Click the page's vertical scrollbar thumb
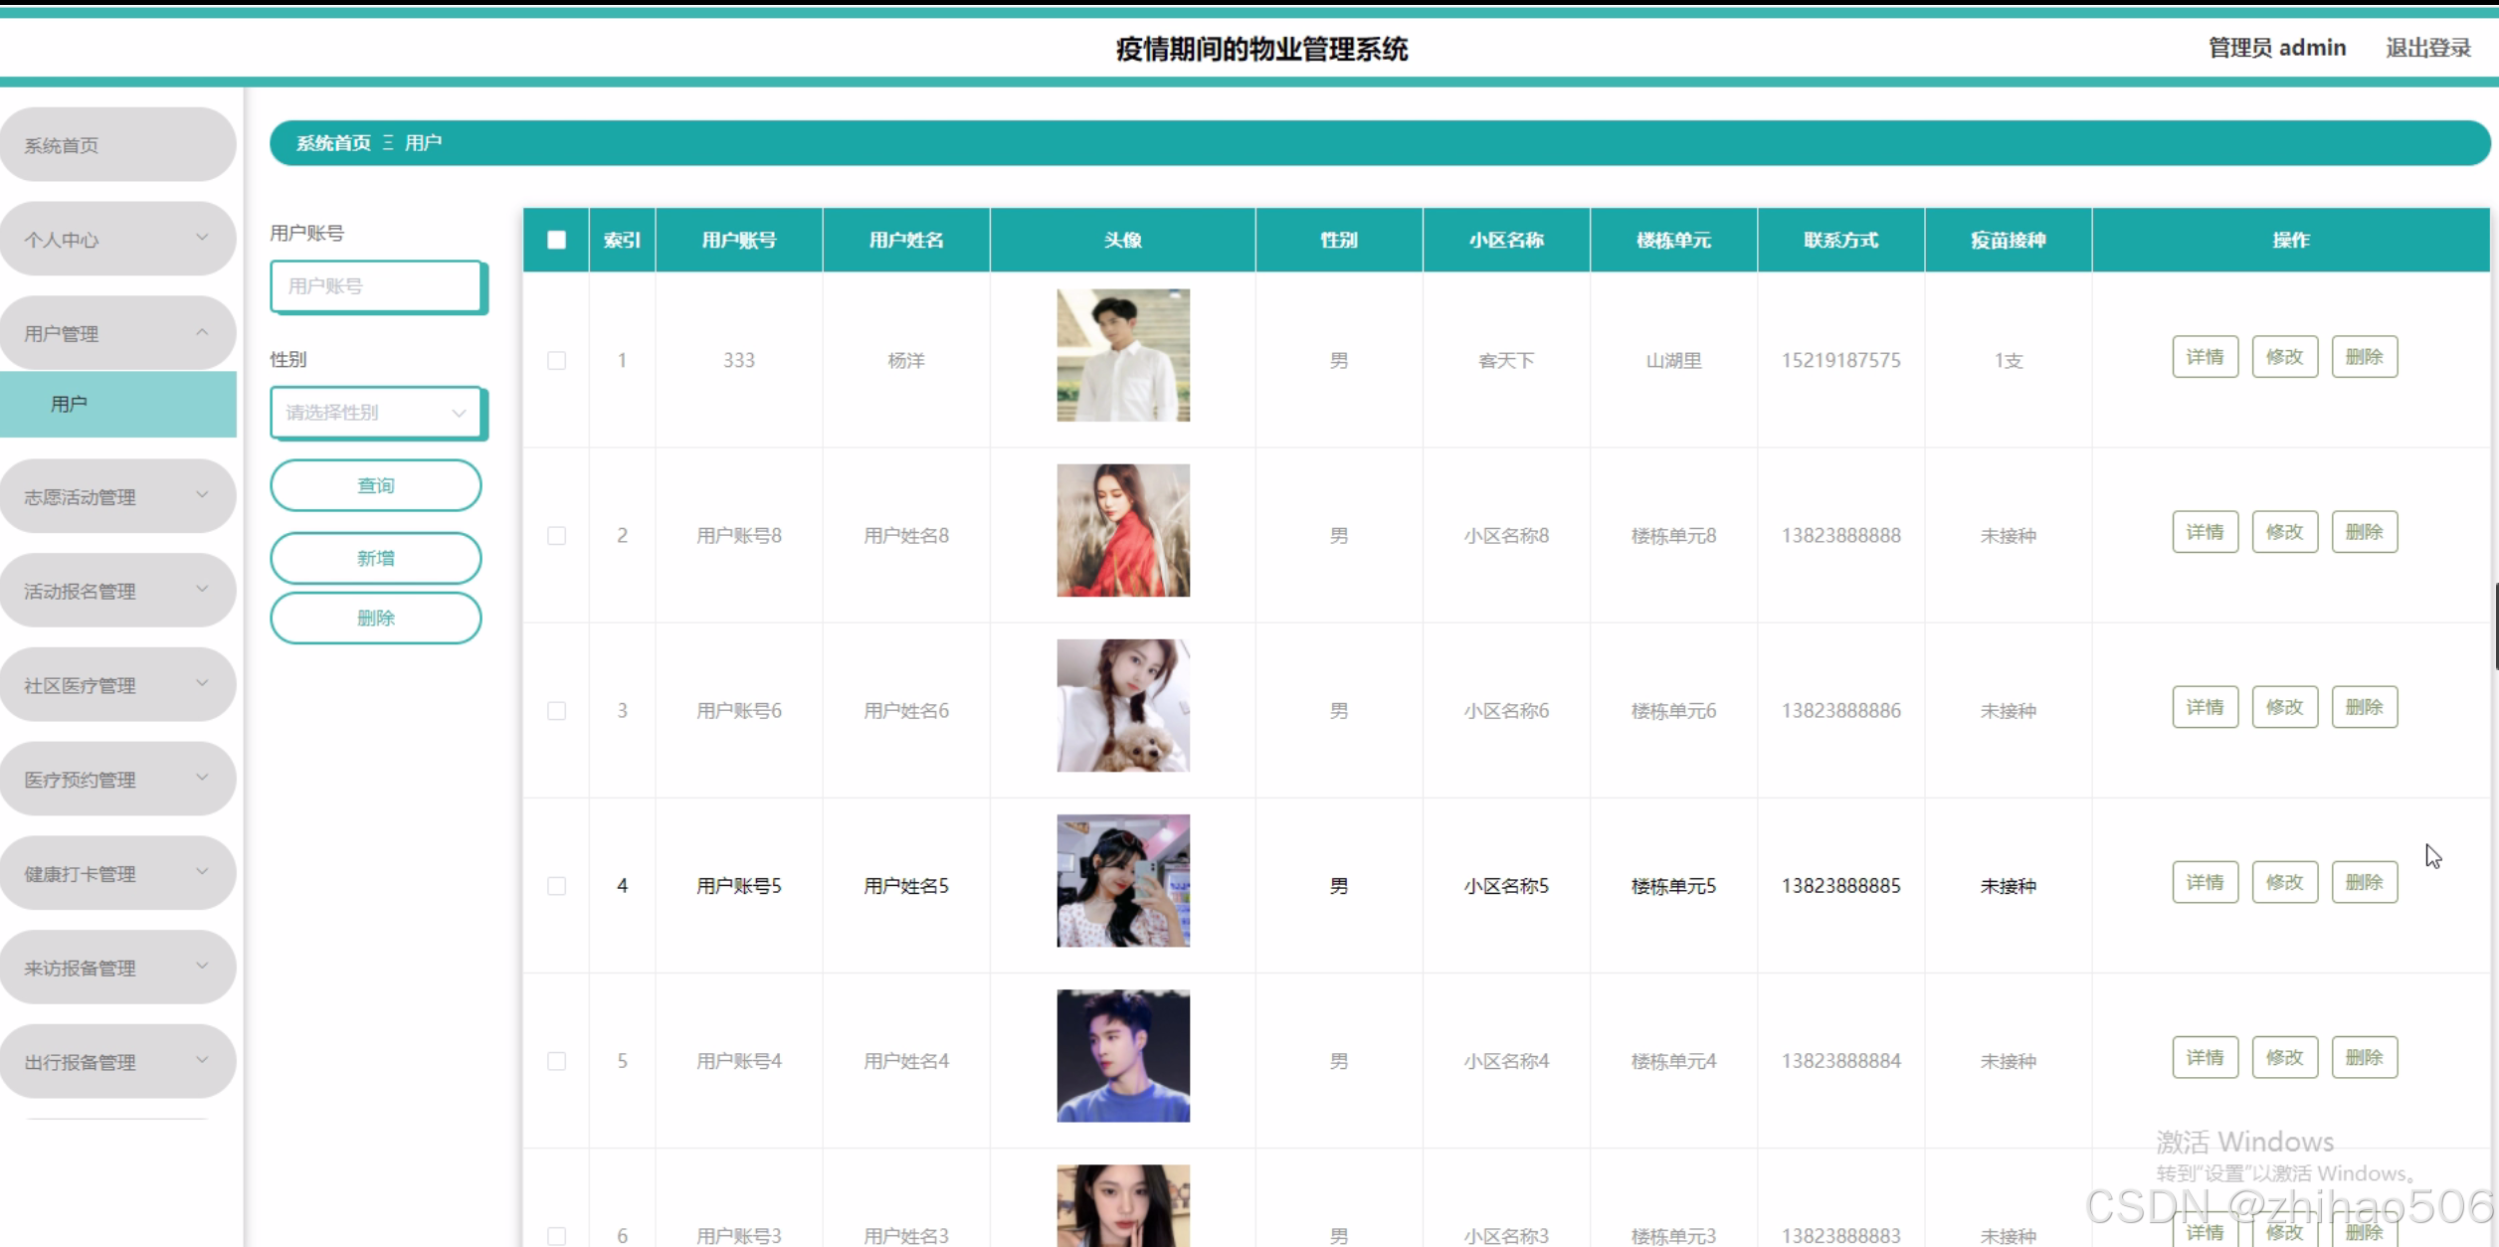Image resolution: width=2499 pixels, height=1247 pixels. click(2495, 626)
